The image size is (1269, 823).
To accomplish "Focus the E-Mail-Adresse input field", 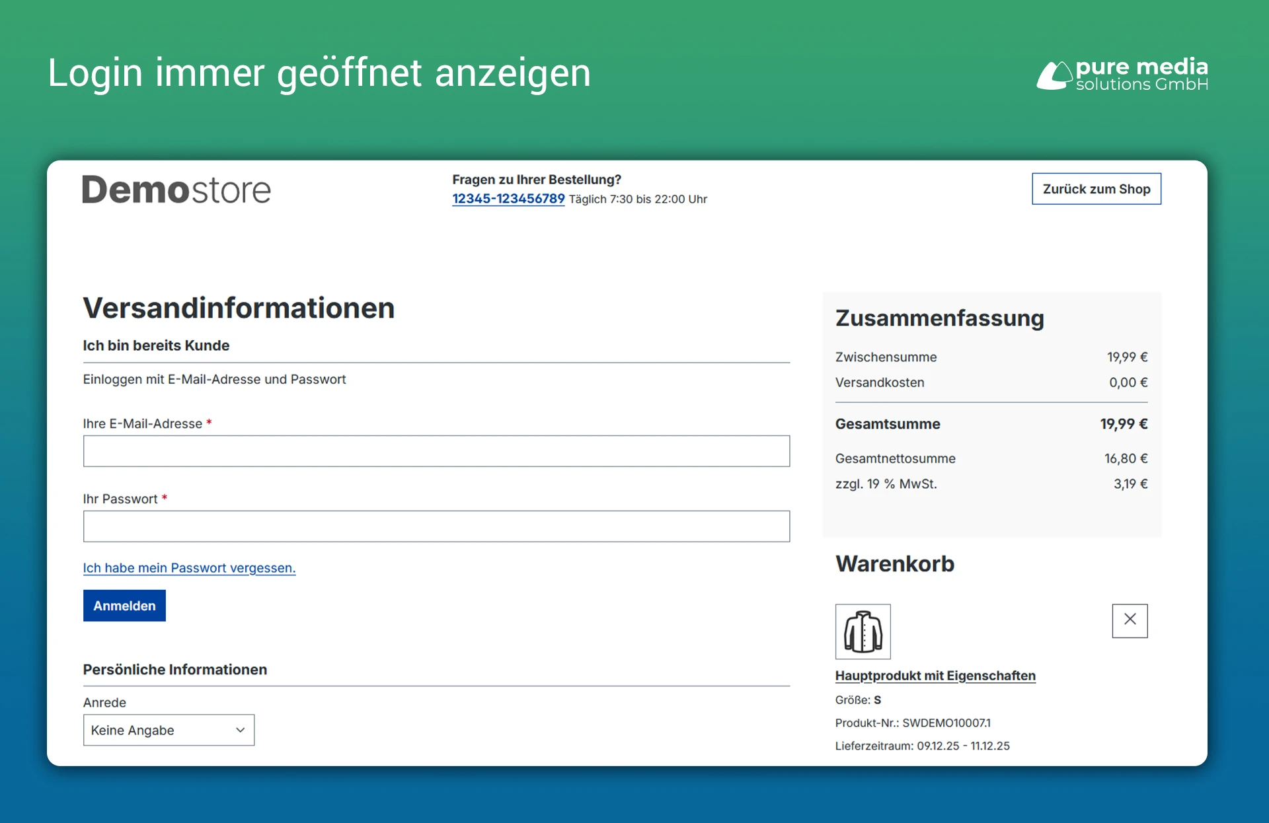I will click(x=436, y=451).
